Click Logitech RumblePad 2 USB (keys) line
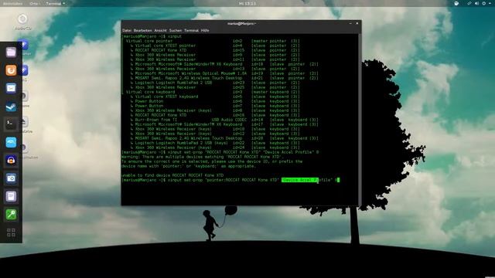This screenshot has width=495, height=278. 215,143
